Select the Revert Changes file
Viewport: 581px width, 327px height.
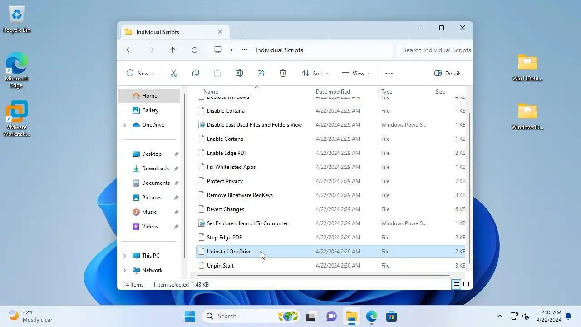[x=331, y=209]
